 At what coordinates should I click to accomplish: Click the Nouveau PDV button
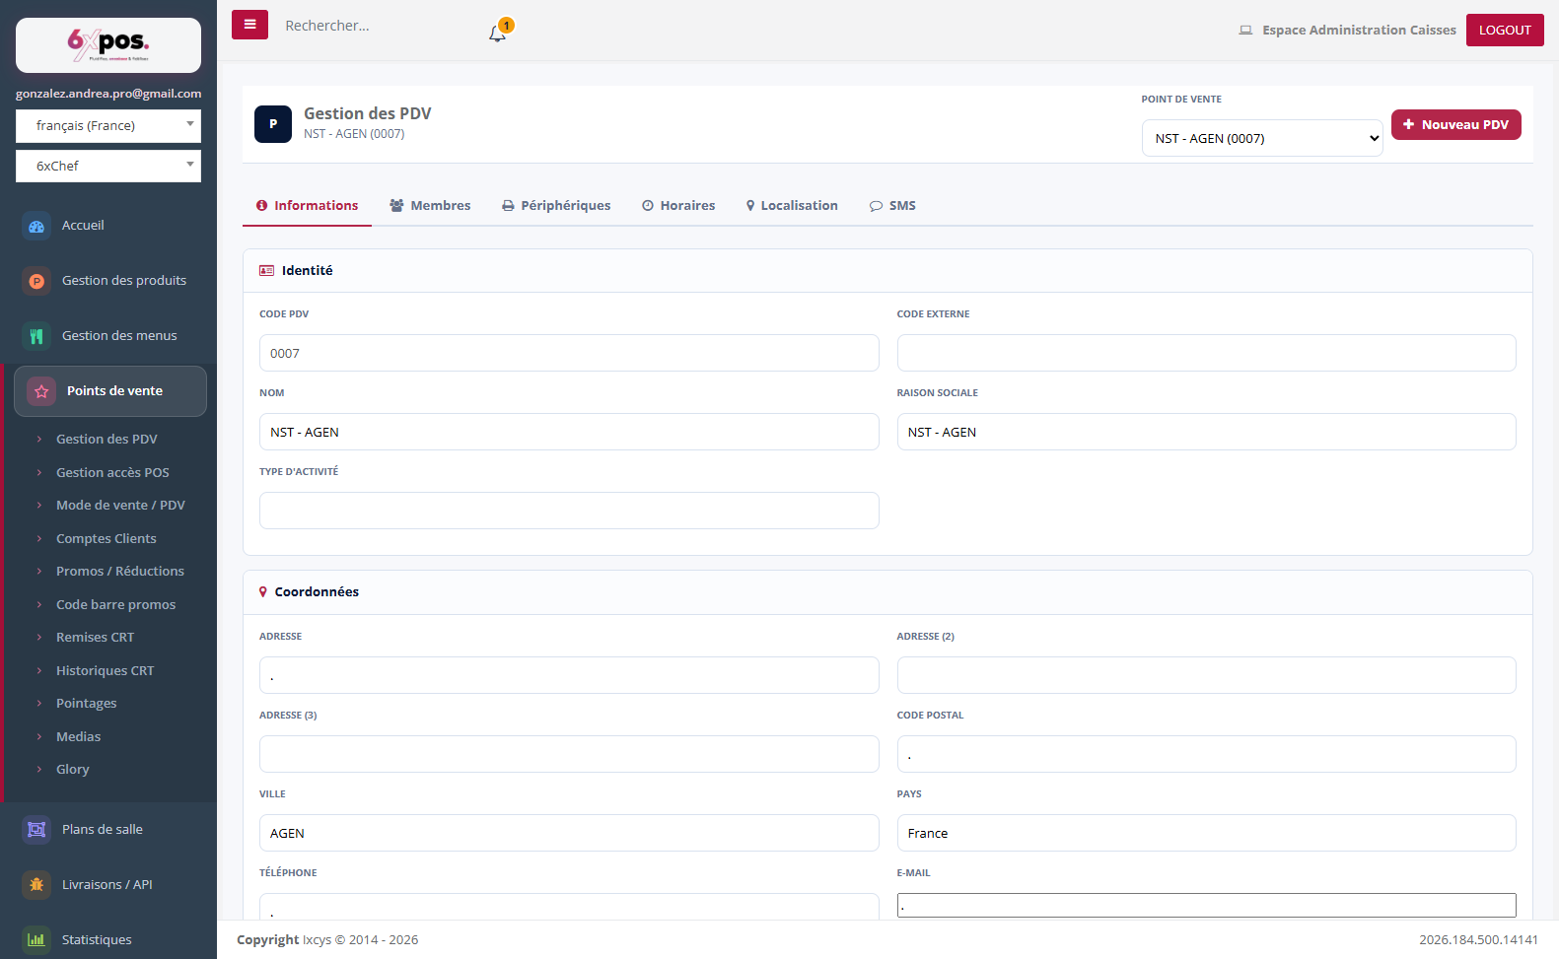coord(1455,125)
